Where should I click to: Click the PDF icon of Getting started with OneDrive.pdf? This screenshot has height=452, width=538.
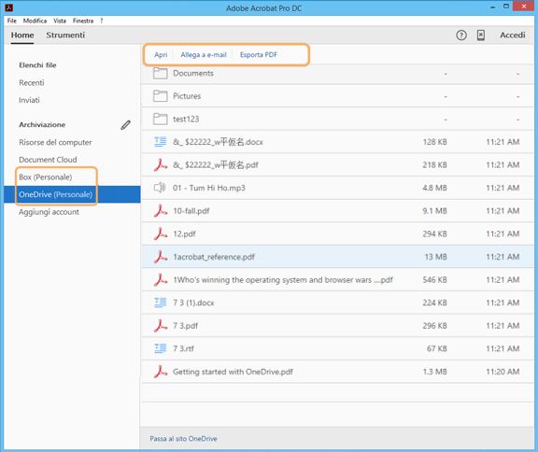coord(161,372)
